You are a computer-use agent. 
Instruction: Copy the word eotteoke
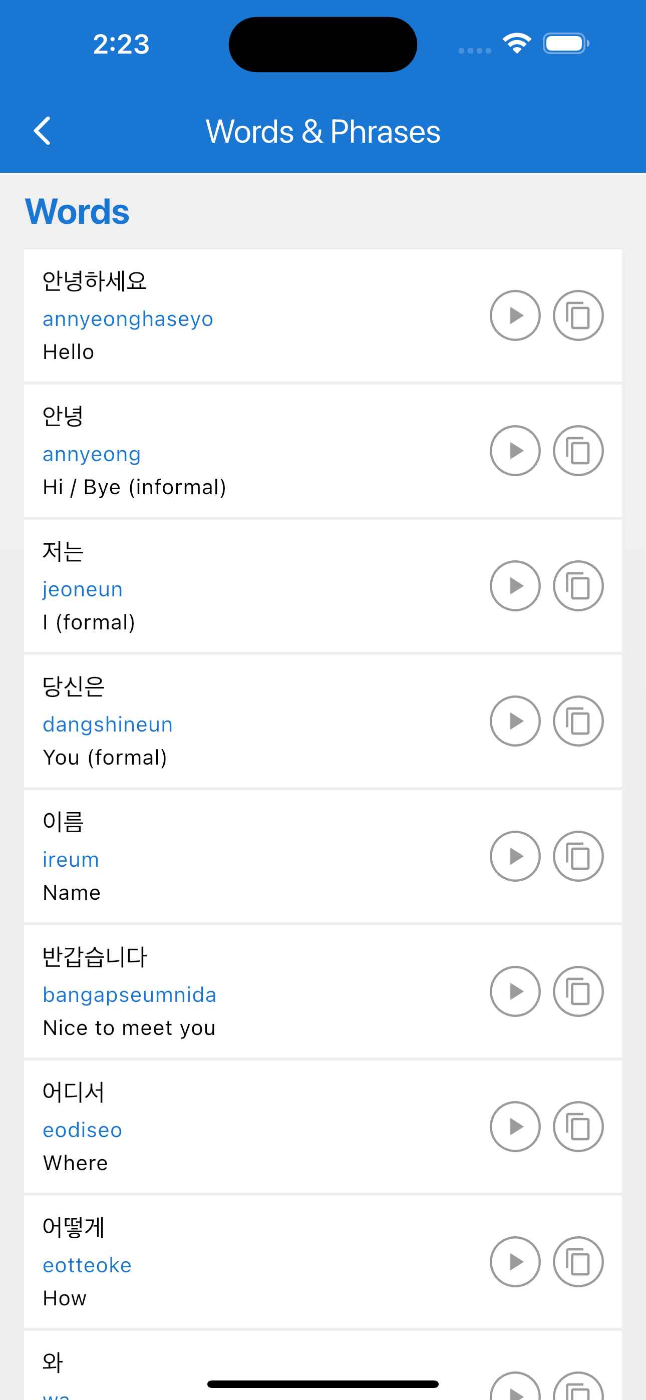tap(578, 1262)
